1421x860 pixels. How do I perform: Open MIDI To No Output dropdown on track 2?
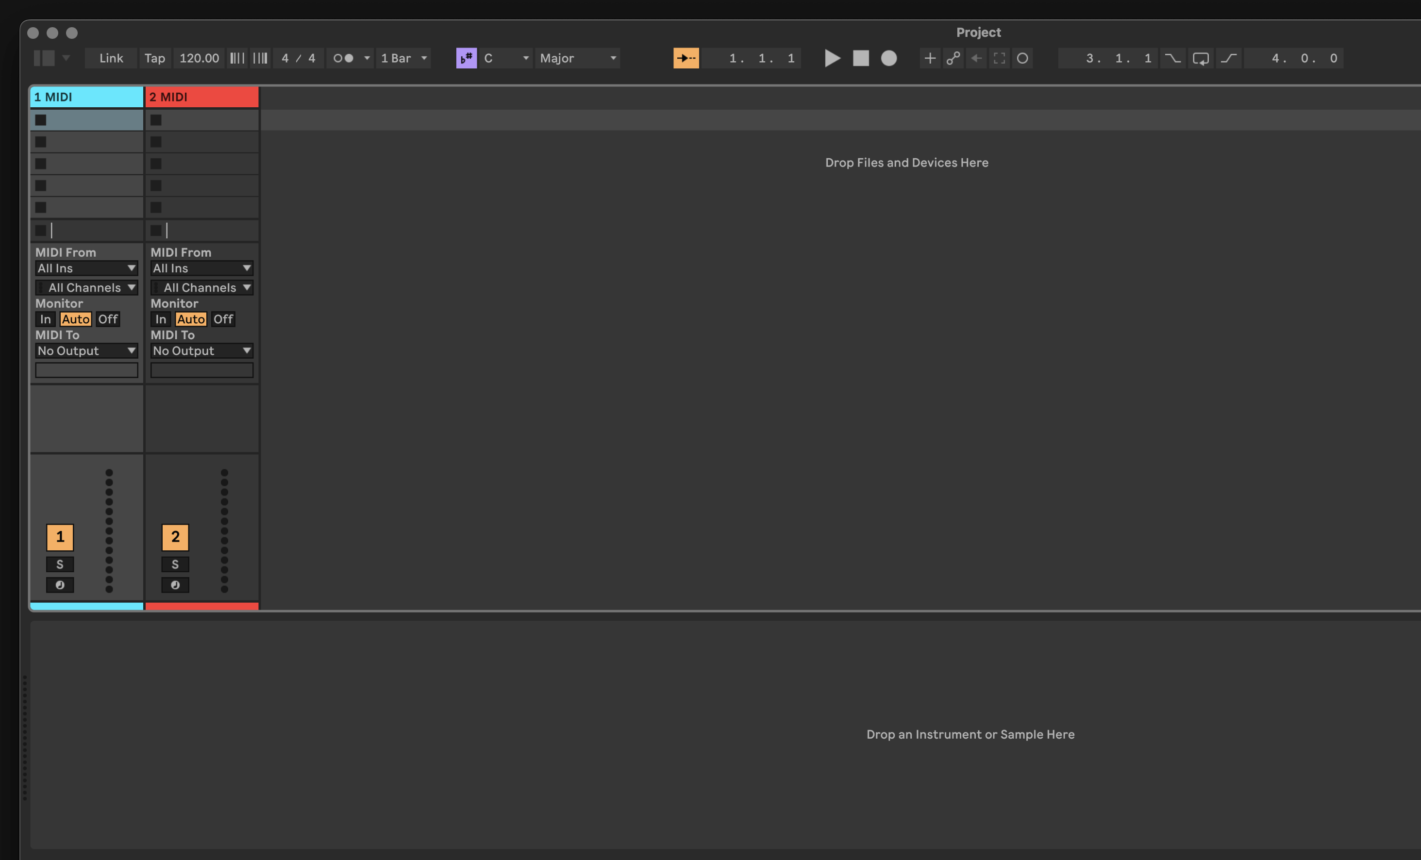pyautogui.click(x=202, y=350)
